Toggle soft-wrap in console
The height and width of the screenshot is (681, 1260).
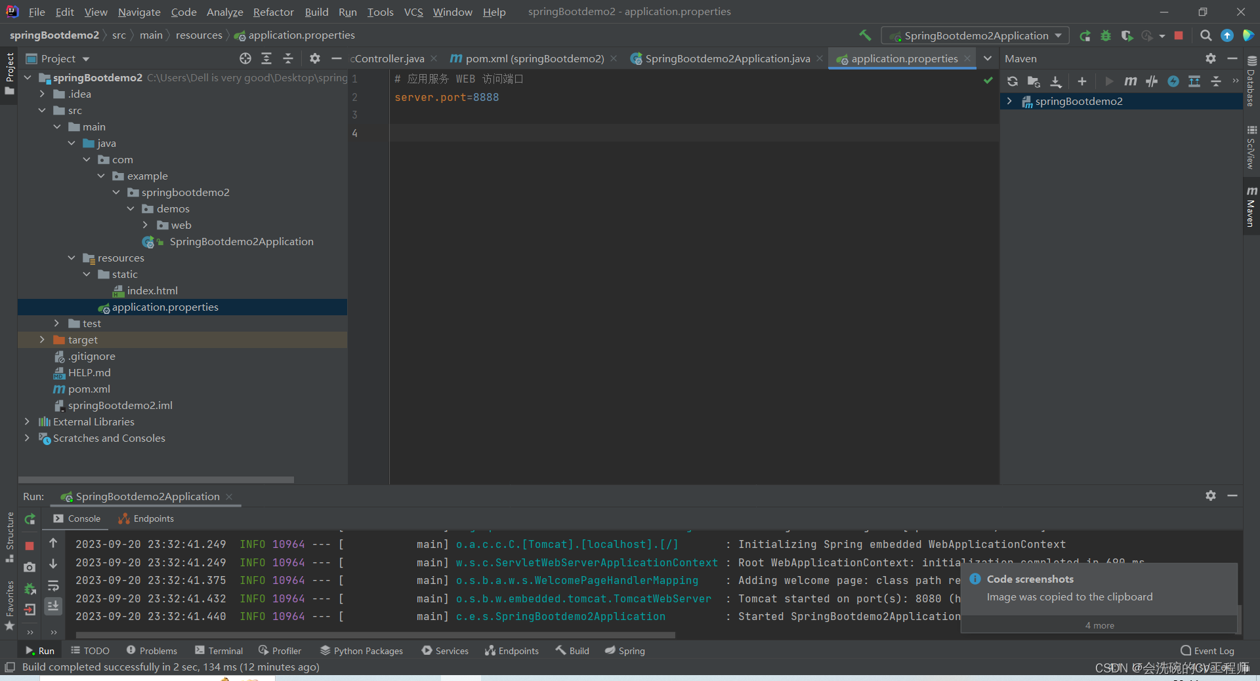[53, 585]
